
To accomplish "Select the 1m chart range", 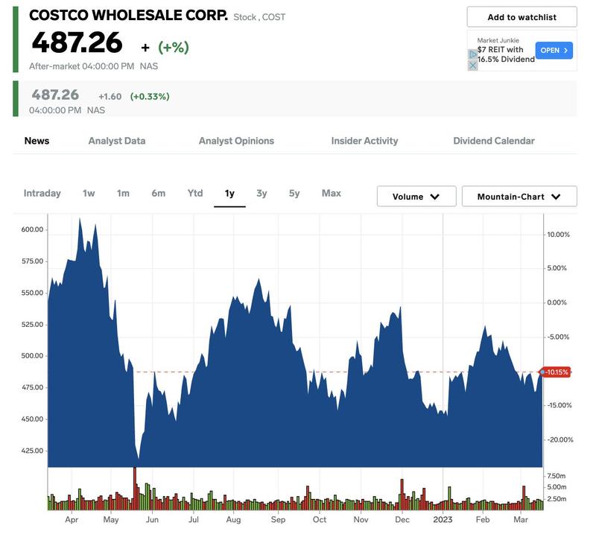I will pos(123,194).
